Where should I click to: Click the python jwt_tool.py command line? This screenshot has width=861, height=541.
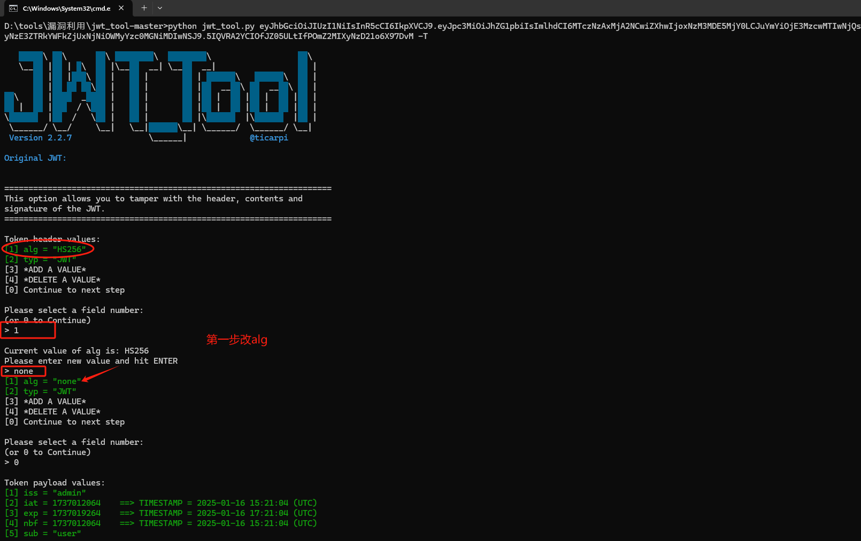[432, 31]
